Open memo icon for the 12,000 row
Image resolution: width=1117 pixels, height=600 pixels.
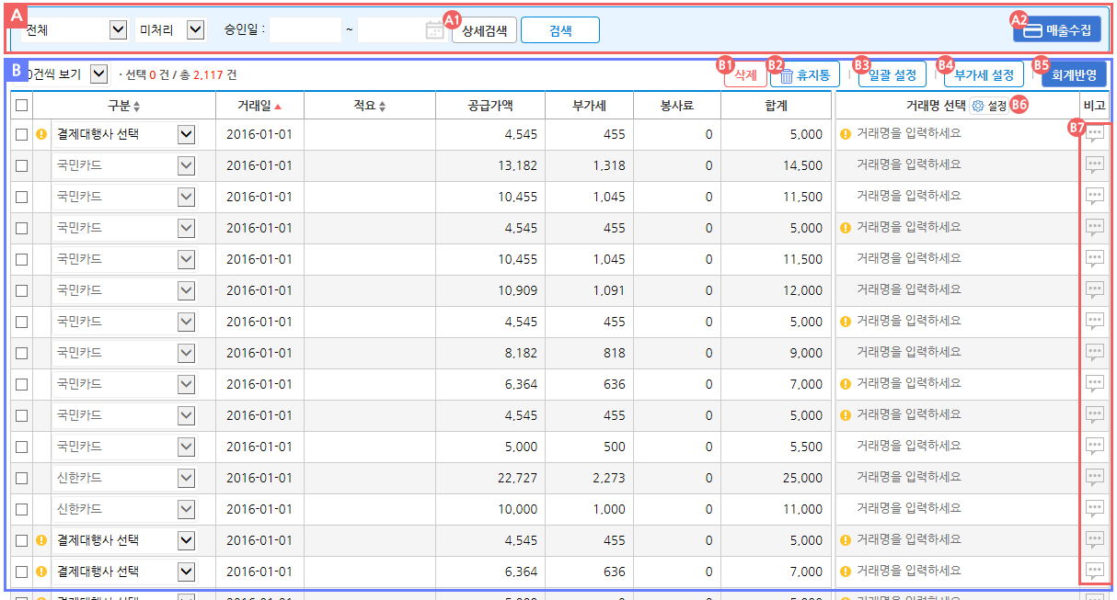[1094, 290]
